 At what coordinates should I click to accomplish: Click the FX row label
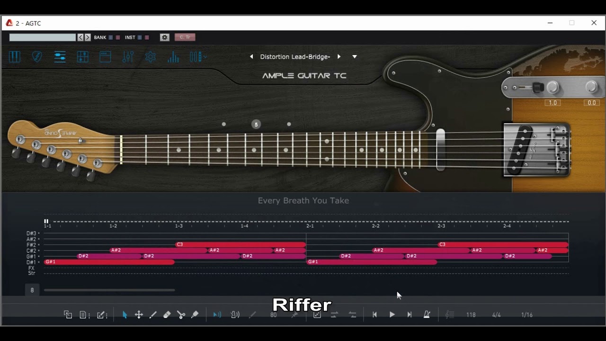click(31, 268)
